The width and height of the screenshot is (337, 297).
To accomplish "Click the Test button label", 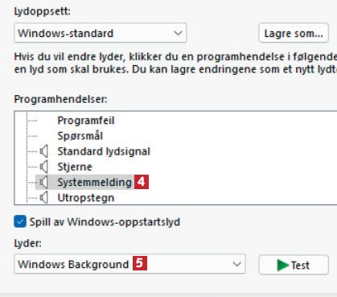I will (300, 266).
